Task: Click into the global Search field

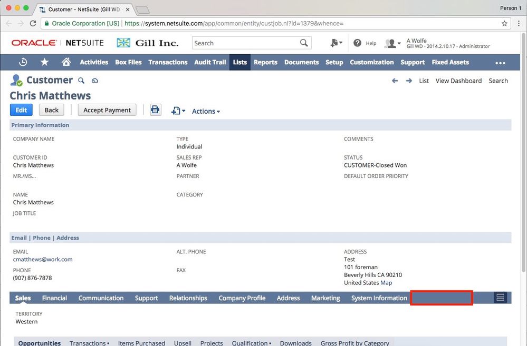Action: tap(245, 43)
